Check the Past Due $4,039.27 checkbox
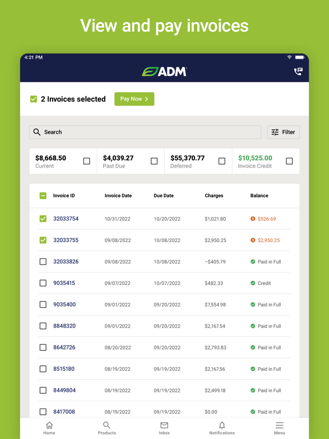 pos(154,161)
